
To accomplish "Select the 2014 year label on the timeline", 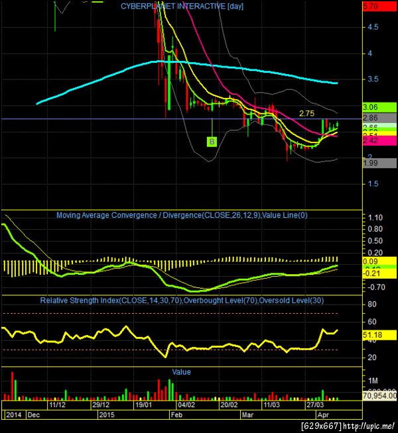I will [13, 414].
